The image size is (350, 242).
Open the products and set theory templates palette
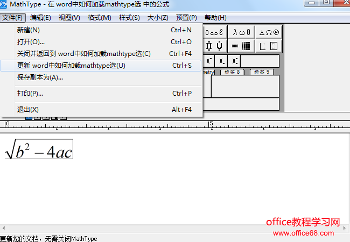click(x=215, y=46)
